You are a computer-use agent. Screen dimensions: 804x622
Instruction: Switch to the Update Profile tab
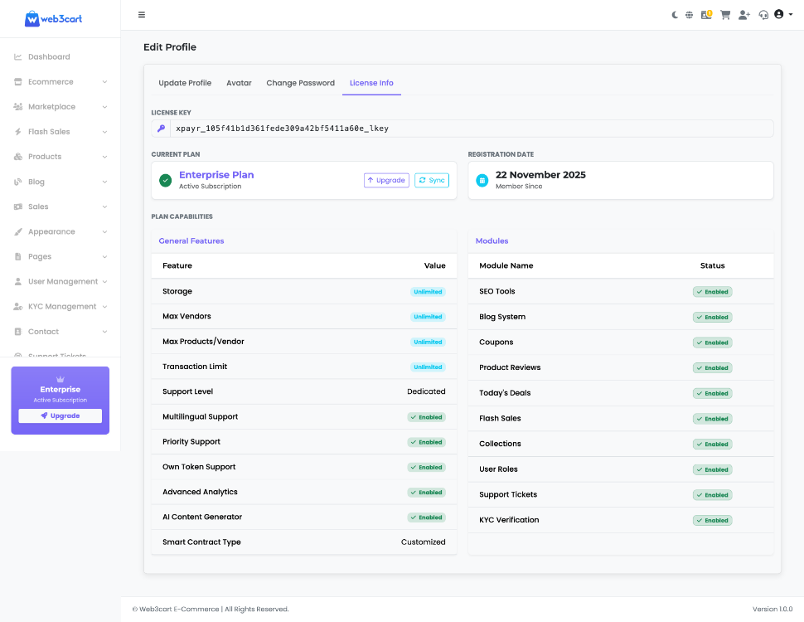185,83
